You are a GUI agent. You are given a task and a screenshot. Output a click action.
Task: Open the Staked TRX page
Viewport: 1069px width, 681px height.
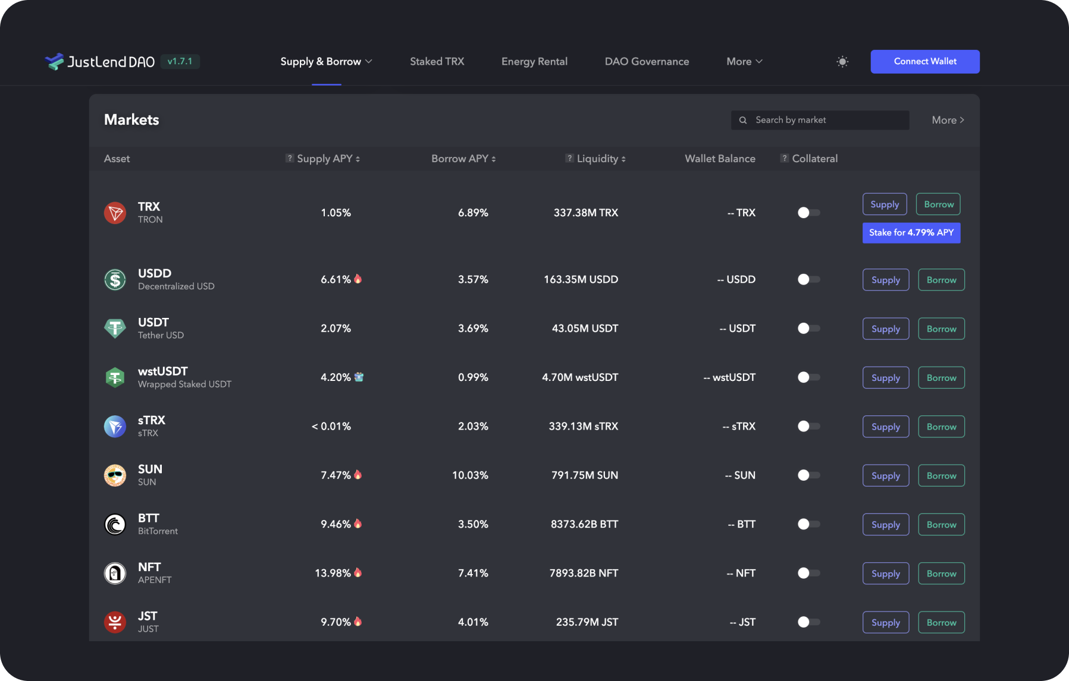pyautogui.click(x=437, y=61)
